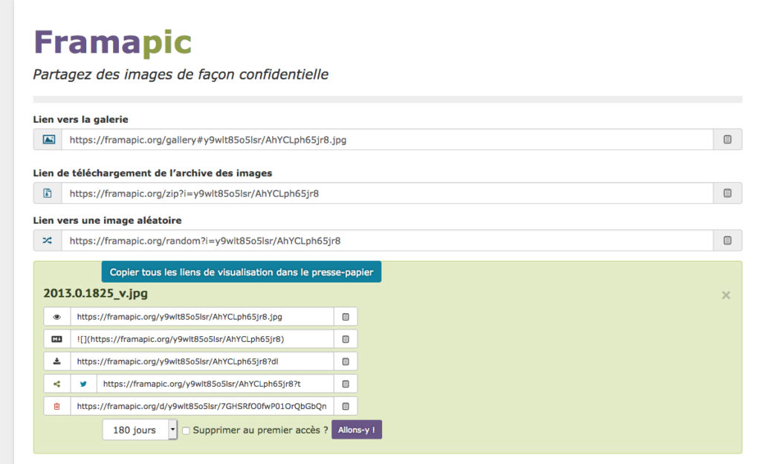Click 'Copier tous les liens de visualisation' button
Viewport: 761px width, 464px height.
(242, 272)
